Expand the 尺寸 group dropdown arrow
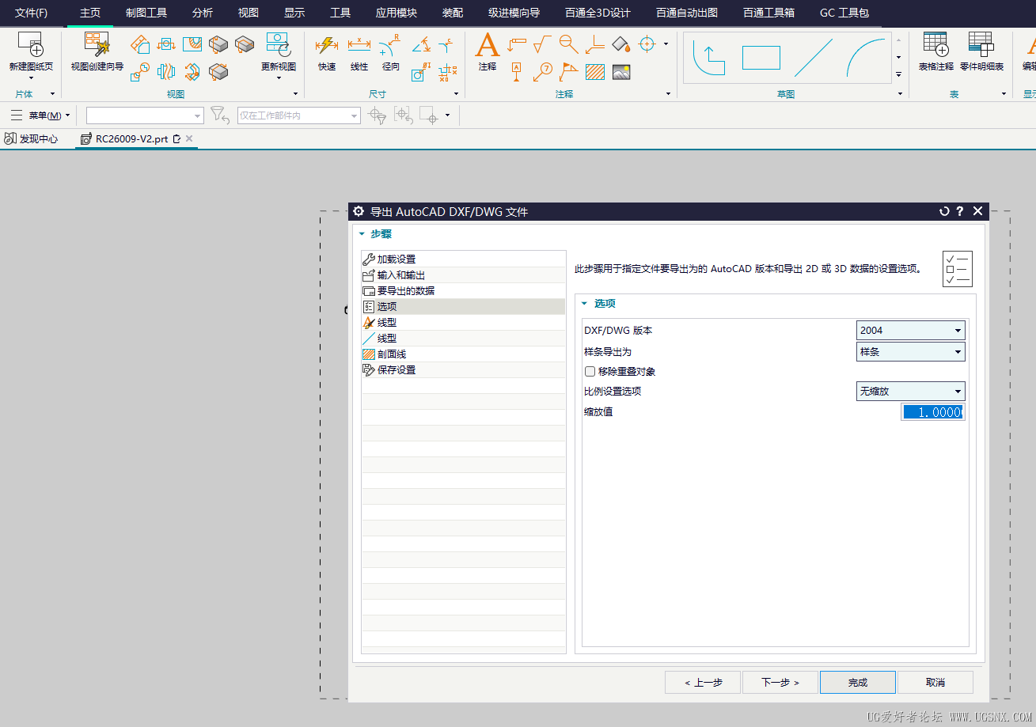 tap(457, 94)
